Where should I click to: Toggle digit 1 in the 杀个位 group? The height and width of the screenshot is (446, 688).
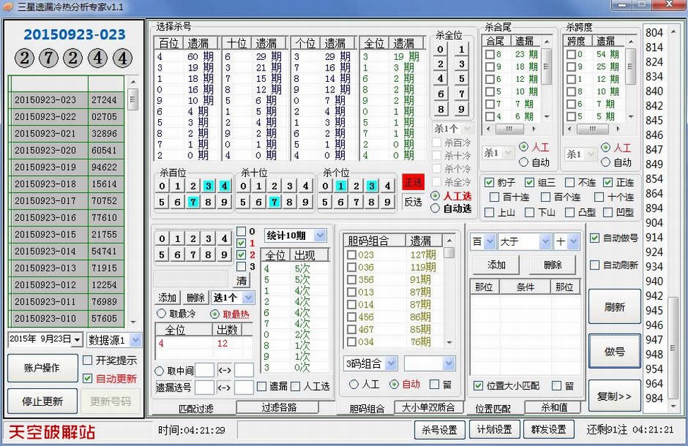(x=340, y=186)
